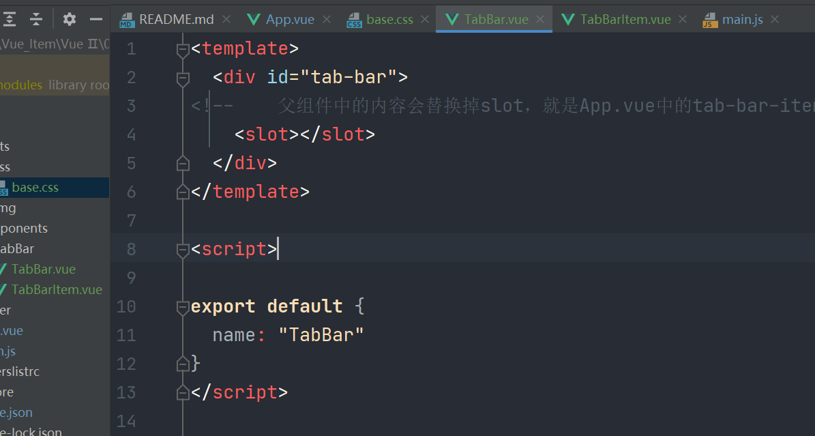The image size is (815, 436).
Task: Switch to App.vue tab
Action: [290, 20]
